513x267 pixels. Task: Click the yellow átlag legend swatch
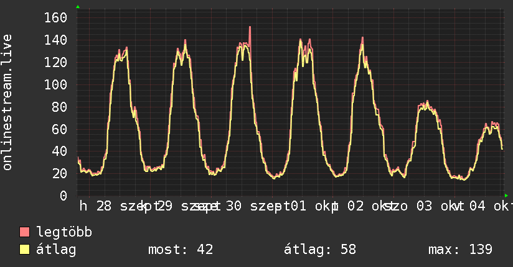(x=24, y=250)
